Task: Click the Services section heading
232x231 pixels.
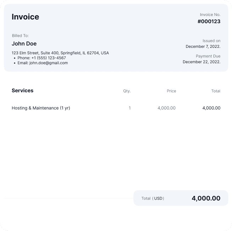Action: pos(22,90)
